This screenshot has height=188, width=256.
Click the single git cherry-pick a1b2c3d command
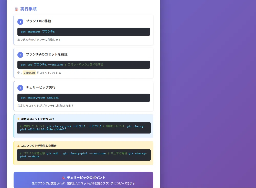click(x=40, y=98)
